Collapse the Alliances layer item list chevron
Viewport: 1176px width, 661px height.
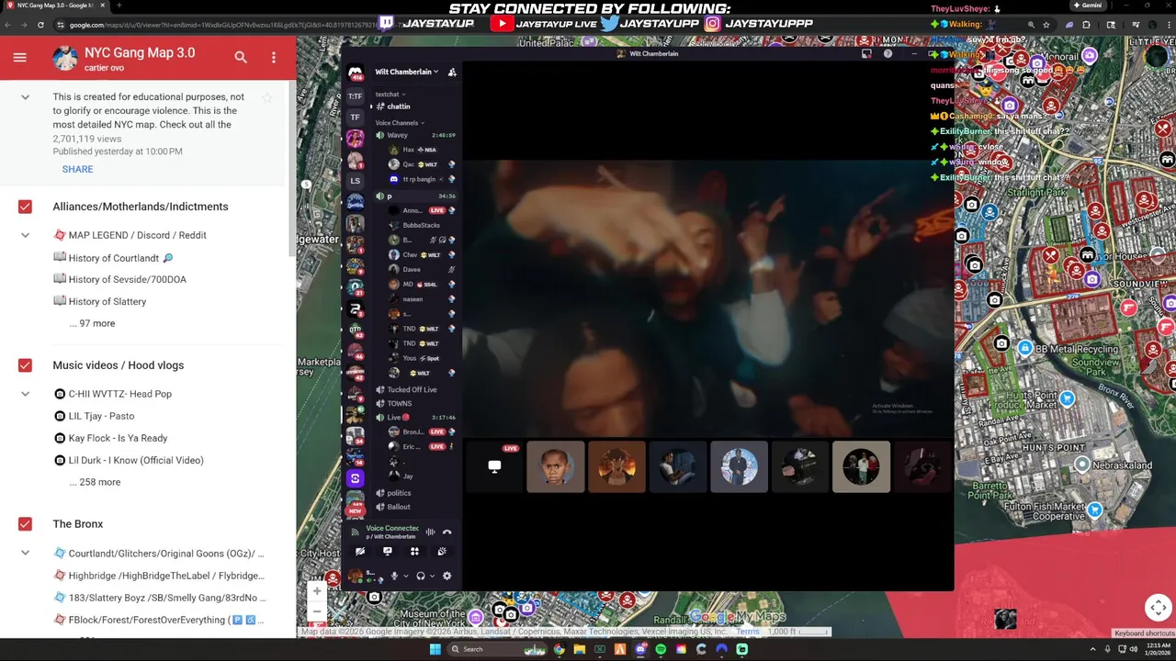pyautogui.click(x=25, y=235)
